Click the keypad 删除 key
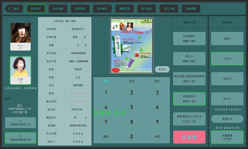 click(106, 137)
